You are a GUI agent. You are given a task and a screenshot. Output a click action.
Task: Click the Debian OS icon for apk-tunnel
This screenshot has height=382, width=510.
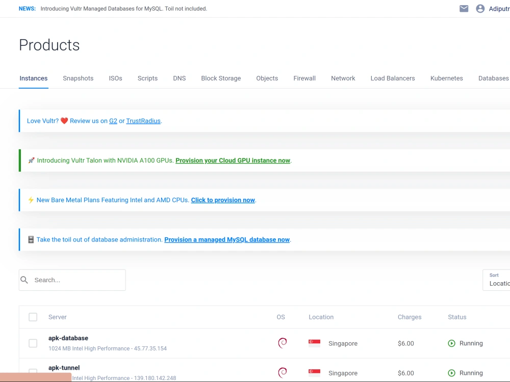(x=283, y=373)
